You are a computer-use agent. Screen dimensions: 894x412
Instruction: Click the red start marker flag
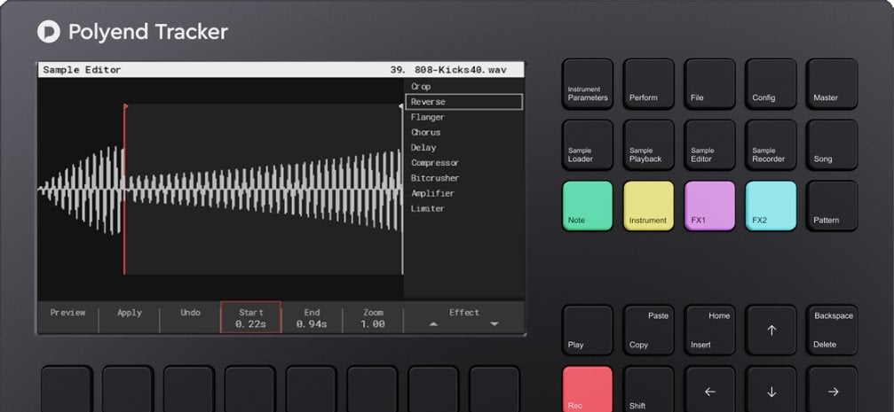(x=126, y=105)
